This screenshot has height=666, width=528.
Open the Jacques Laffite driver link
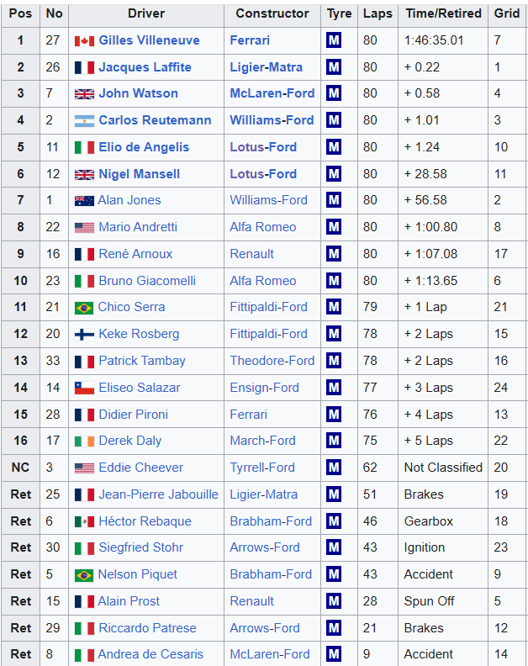coord(145,67)
